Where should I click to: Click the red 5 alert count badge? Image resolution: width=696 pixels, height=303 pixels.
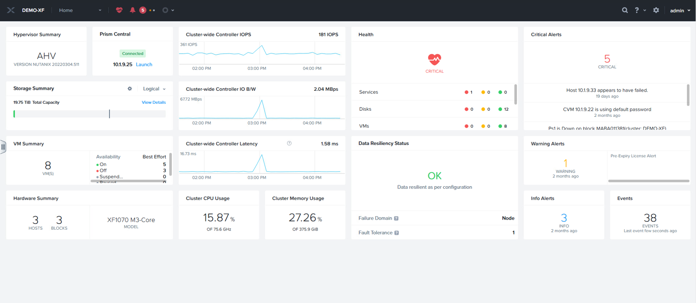tap(143, 10)
